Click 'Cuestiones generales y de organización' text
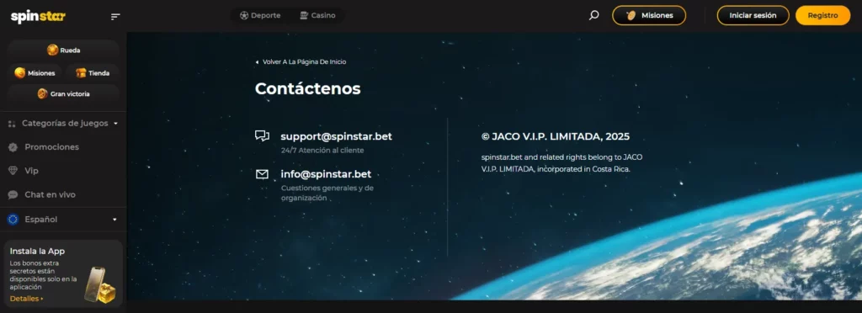 point(327,193)
